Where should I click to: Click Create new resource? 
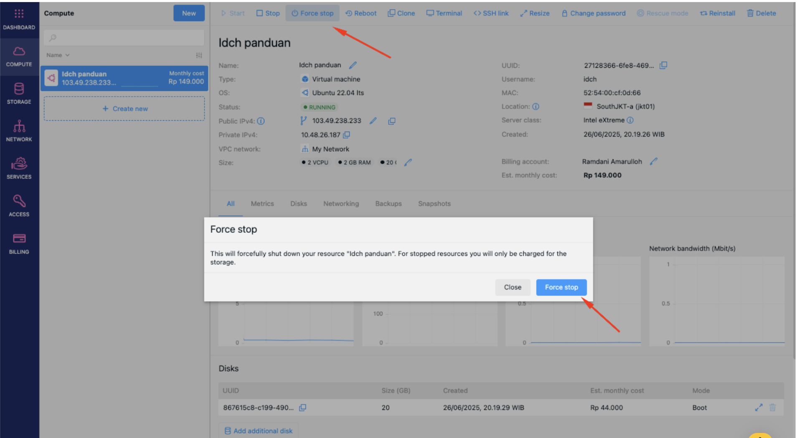[124, 109]
